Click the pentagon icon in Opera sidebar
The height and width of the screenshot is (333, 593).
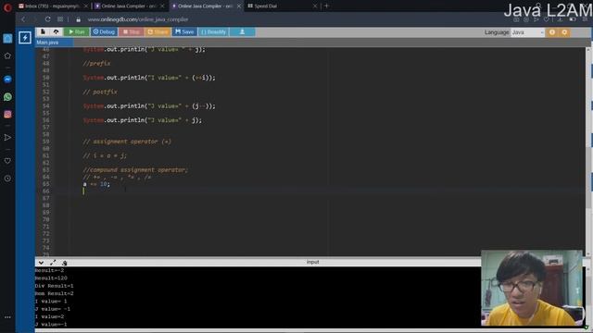pyautogui.click(x=7, y=55)
